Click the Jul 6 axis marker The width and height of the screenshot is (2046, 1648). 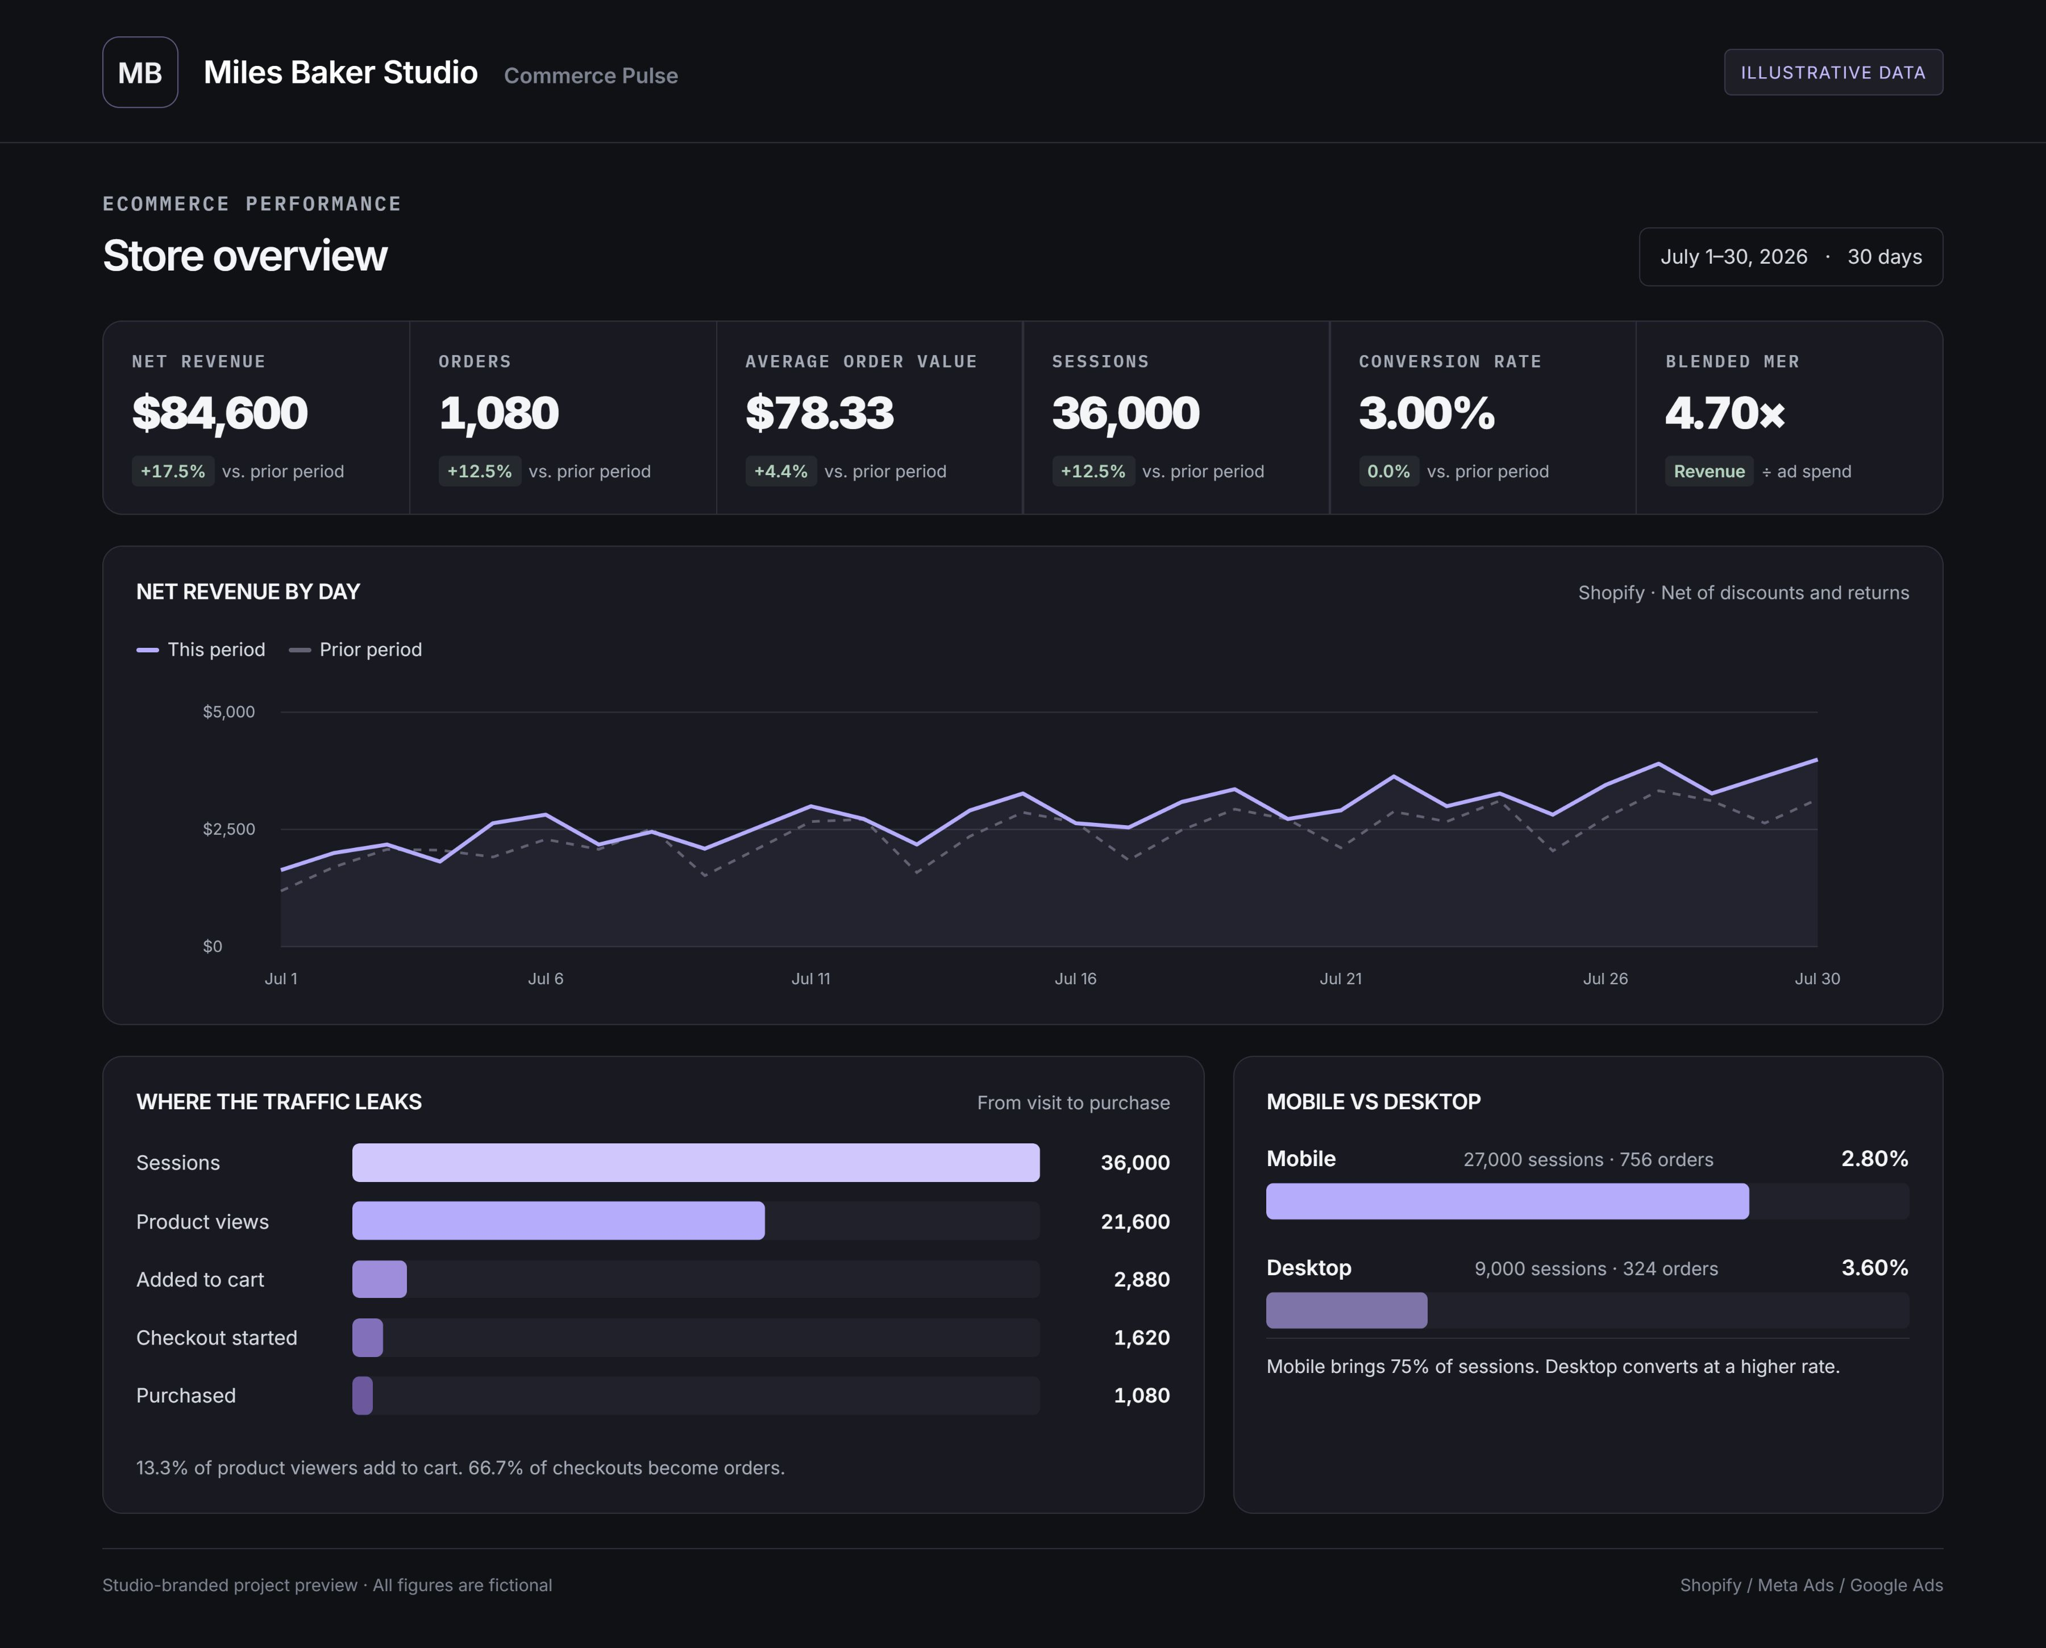tap(545, 979)
